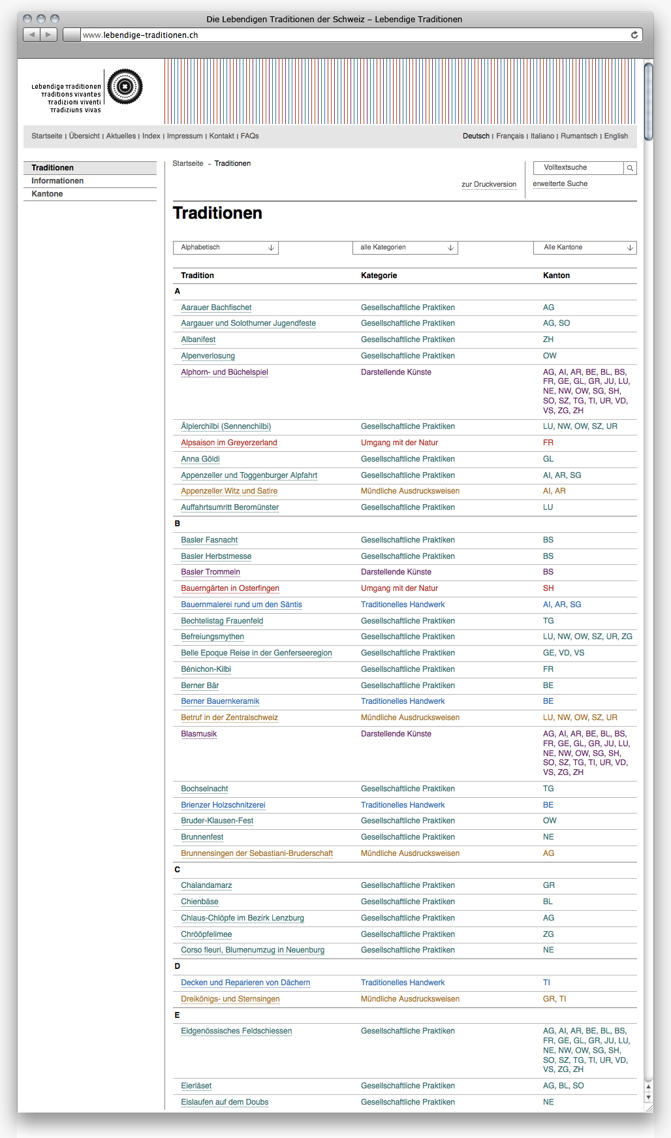Open Aktuelles in the top navigation
Viewport: 671px width, 1138px height.
tap(121, 136)
